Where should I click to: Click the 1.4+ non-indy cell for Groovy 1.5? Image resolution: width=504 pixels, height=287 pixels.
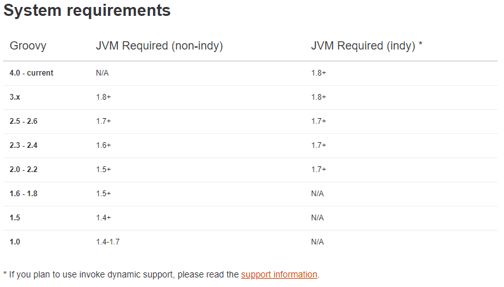pyautogui.click(x=103, y=218)
